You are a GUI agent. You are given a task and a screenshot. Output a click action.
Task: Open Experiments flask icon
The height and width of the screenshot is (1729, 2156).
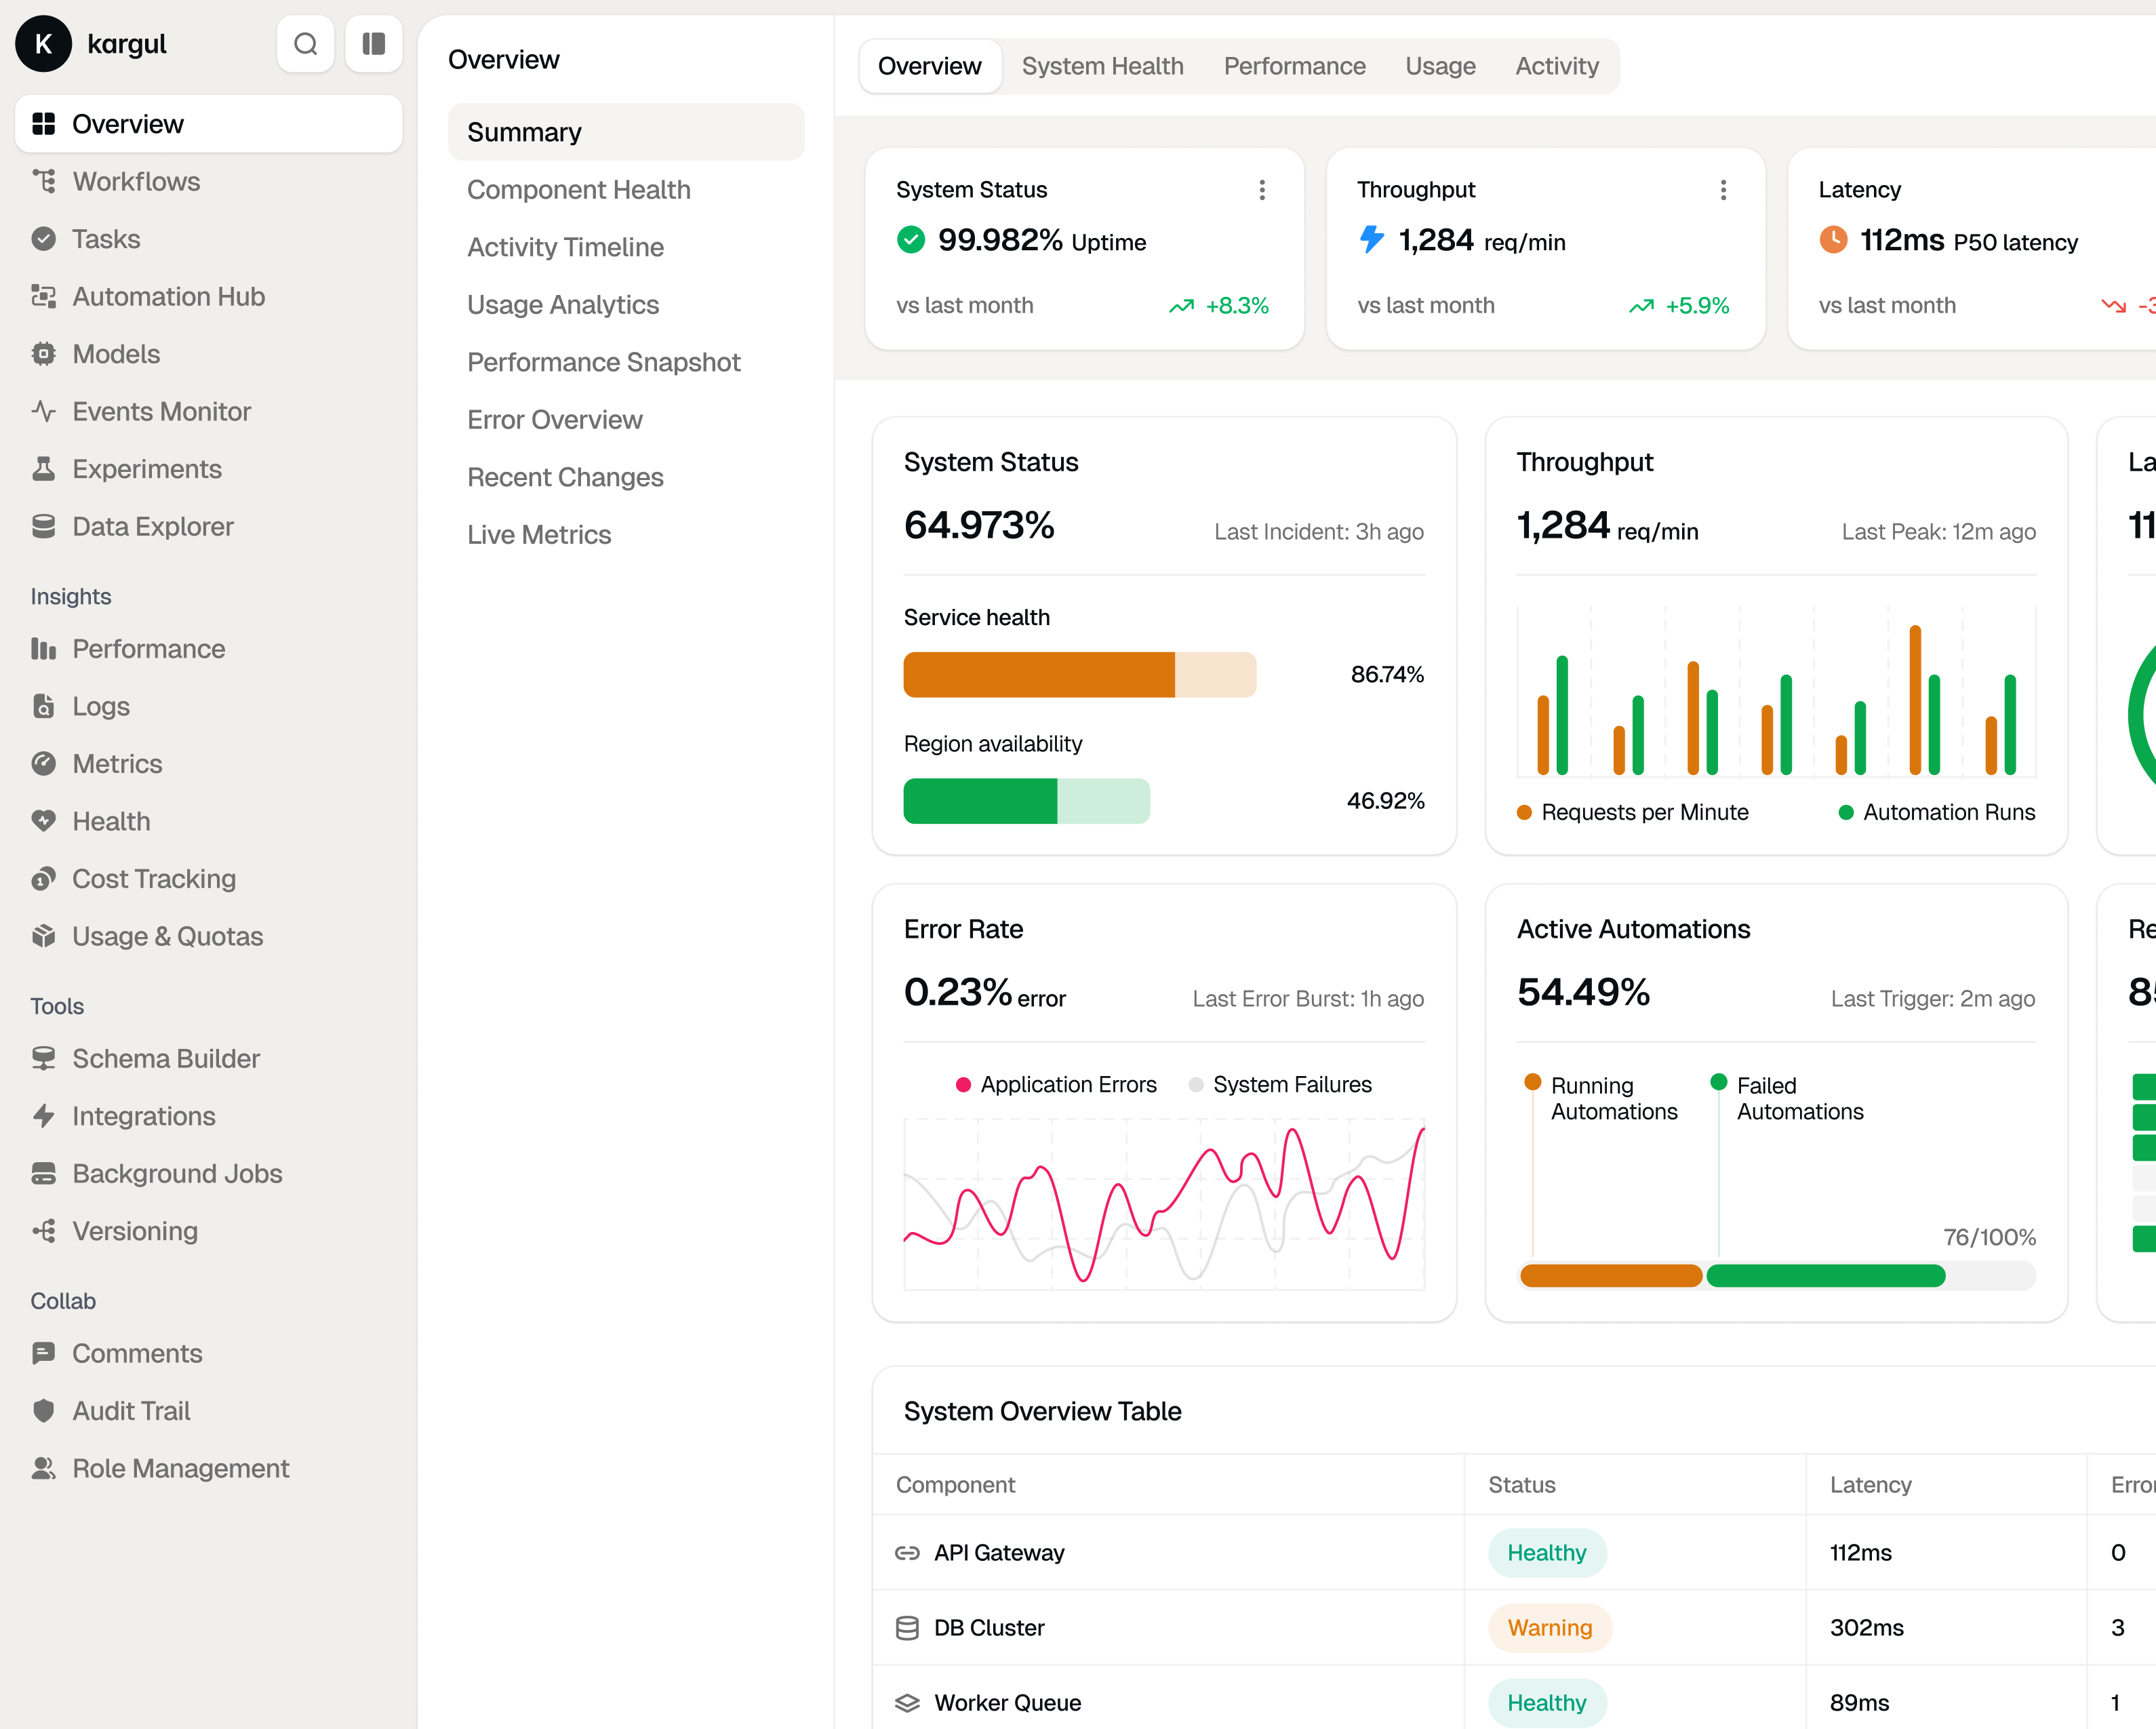click(43, 469)
